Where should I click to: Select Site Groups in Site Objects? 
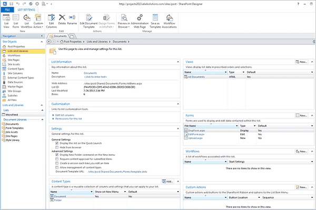pos(14,91)
